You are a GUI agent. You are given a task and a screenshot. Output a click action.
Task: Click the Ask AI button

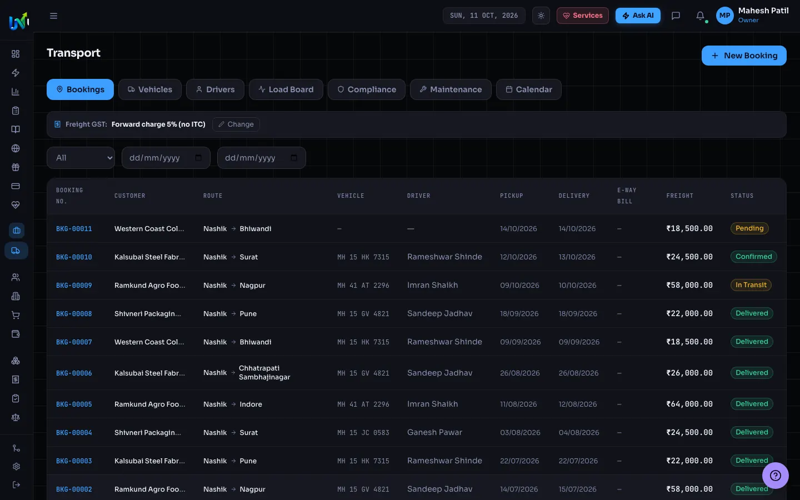638,16
